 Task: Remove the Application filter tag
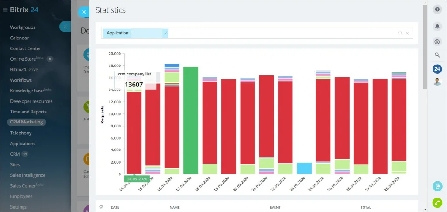pyautogui.click(x=165, y=33)
